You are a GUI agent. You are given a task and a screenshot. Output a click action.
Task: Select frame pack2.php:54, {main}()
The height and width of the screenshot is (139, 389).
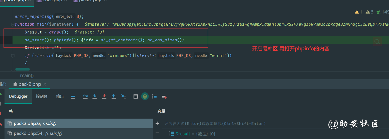79,133
